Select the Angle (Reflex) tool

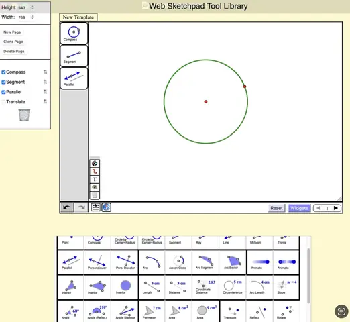click(97, 311)
